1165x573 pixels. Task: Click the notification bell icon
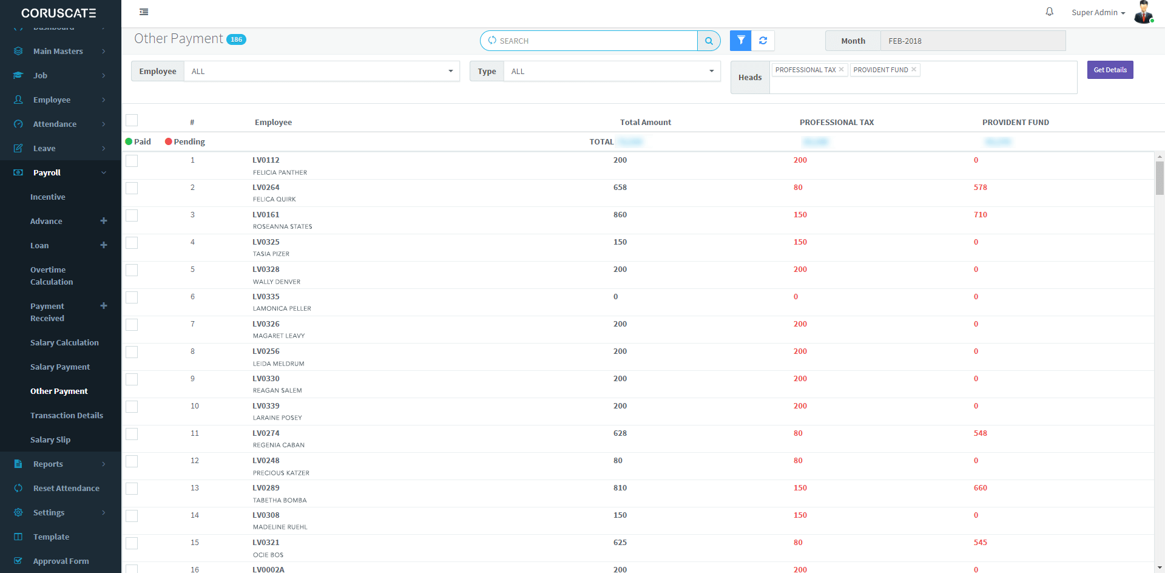click(1049, 12)
